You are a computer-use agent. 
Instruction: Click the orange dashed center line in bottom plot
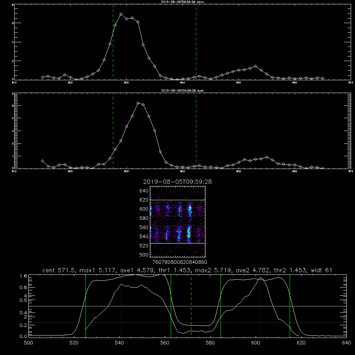191,306
